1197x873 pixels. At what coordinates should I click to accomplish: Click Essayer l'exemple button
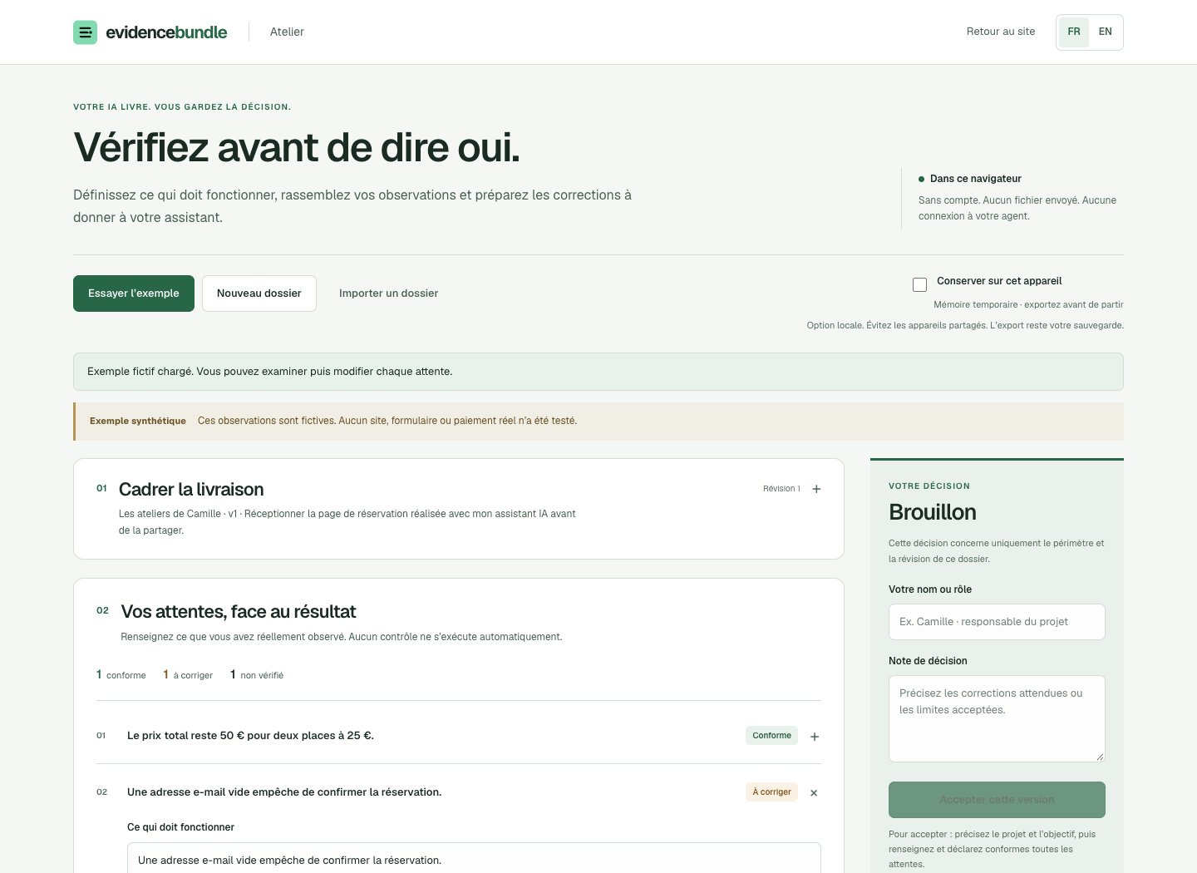point(134,293)
